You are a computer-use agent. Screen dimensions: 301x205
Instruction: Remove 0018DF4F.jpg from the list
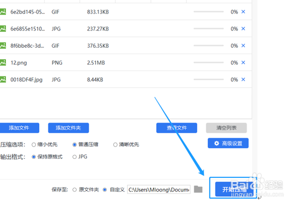pos(243,79)
